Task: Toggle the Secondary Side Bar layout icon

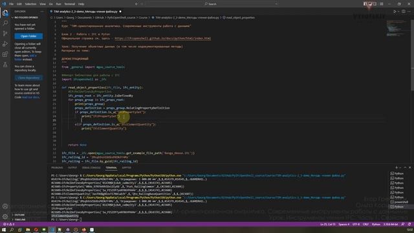Action: pos(375,4)
